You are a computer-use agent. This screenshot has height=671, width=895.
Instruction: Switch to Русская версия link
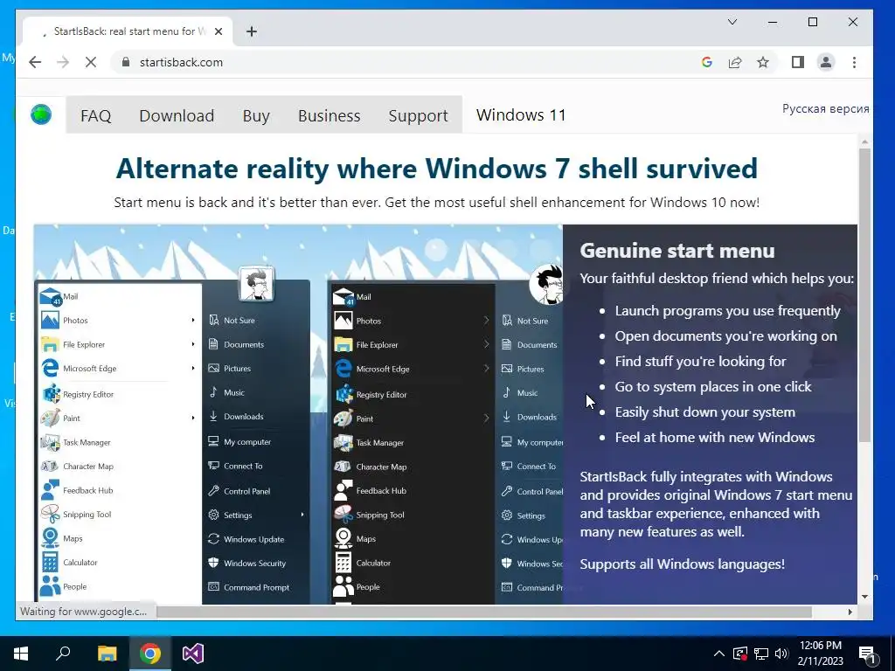(x=825, y=108)
